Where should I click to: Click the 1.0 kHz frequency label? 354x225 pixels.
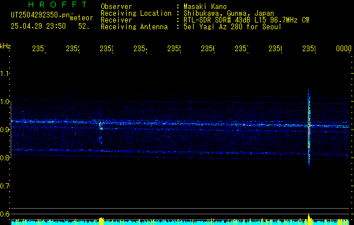pyautogui.click(x=5, y=102)
